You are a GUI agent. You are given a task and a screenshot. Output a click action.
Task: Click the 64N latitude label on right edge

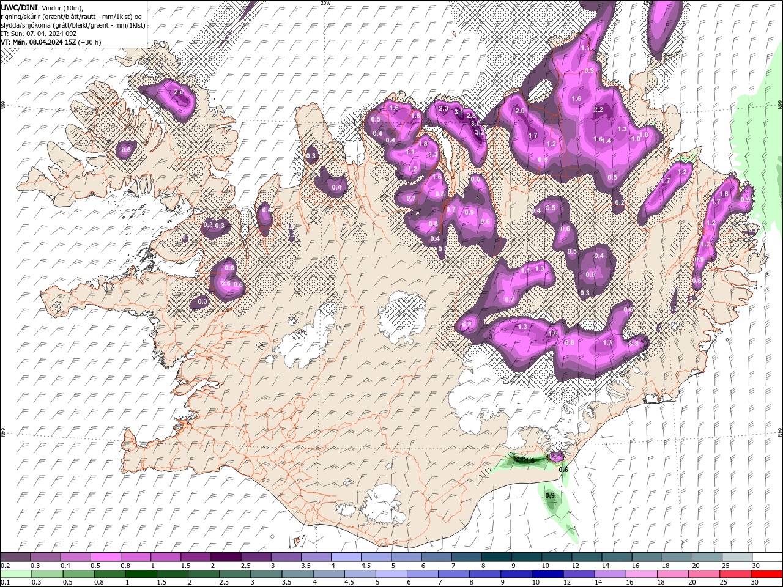(x=780, y=432)
